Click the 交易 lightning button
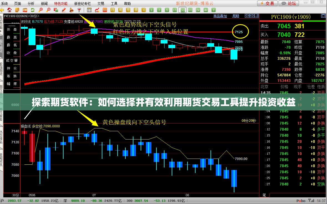 pyautogui.click(x=267, y=3)
